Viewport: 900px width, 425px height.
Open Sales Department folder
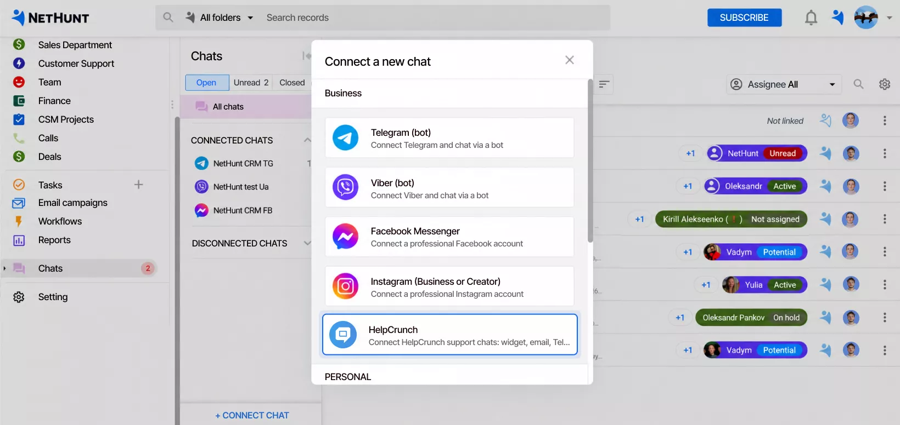[x=75, y=45]
